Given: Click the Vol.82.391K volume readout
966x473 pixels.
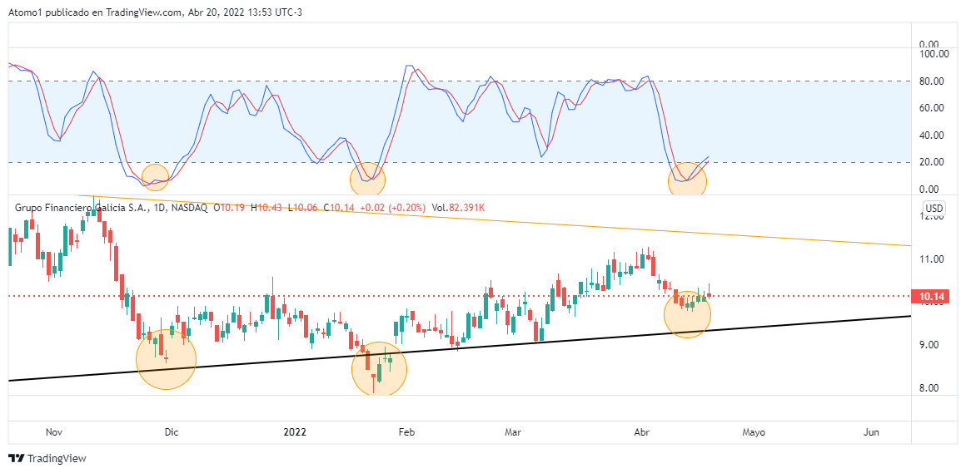Looking at the screenshot, I should click(458, 208).
